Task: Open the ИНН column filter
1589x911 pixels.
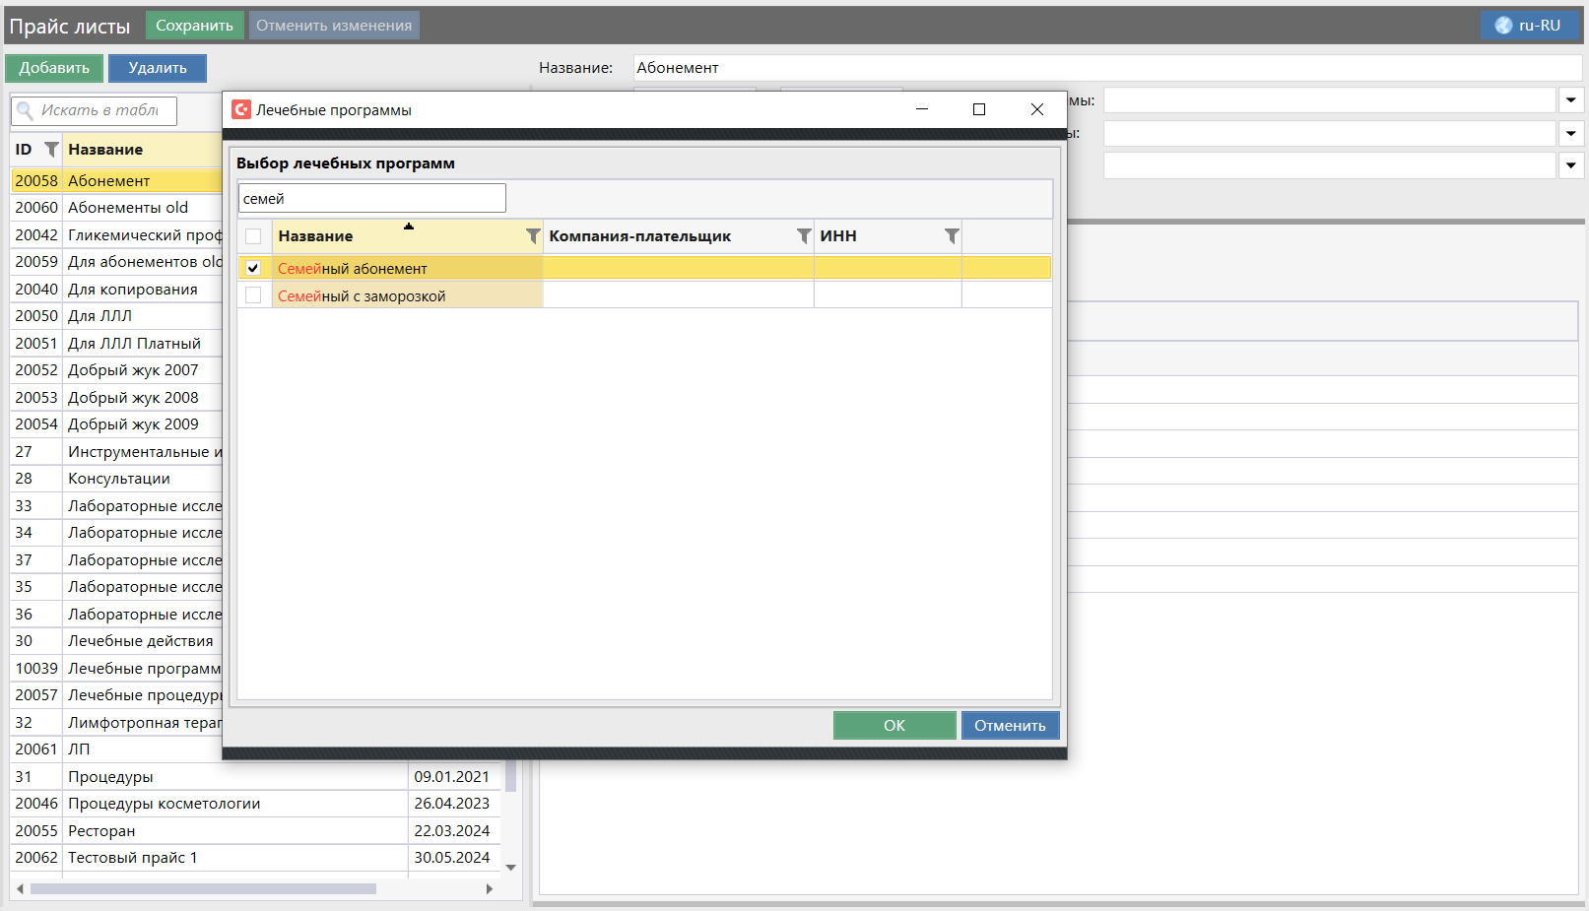Action: click(952, 236)
